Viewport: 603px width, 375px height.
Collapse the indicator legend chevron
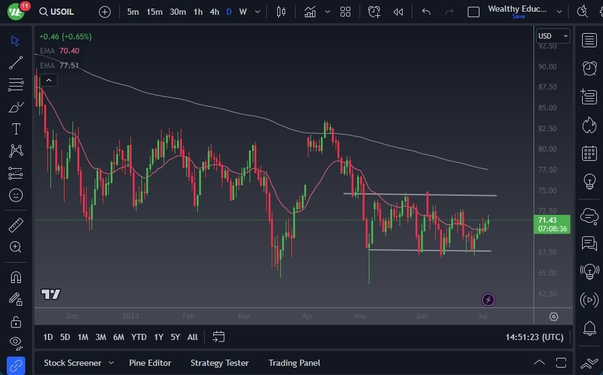tap(49, 80)
